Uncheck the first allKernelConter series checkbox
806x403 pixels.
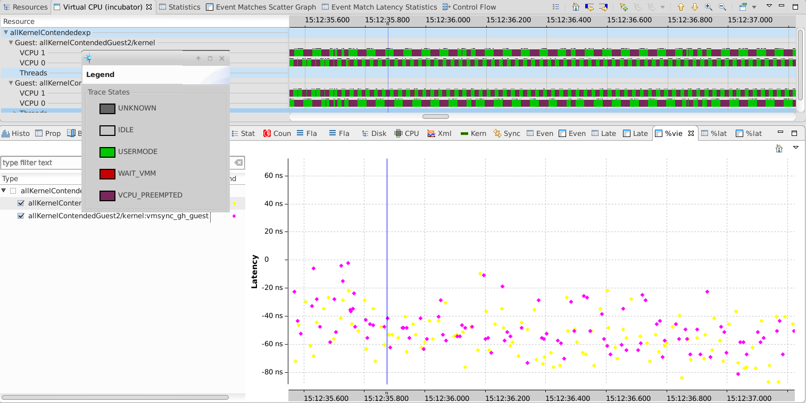pos(21,203)
